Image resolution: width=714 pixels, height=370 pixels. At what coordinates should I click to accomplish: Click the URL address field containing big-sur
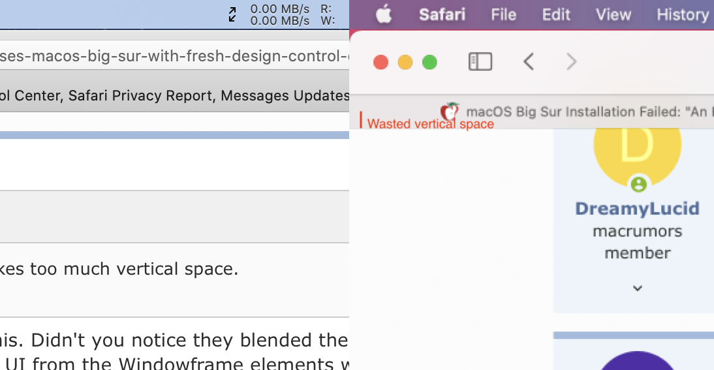174,56
